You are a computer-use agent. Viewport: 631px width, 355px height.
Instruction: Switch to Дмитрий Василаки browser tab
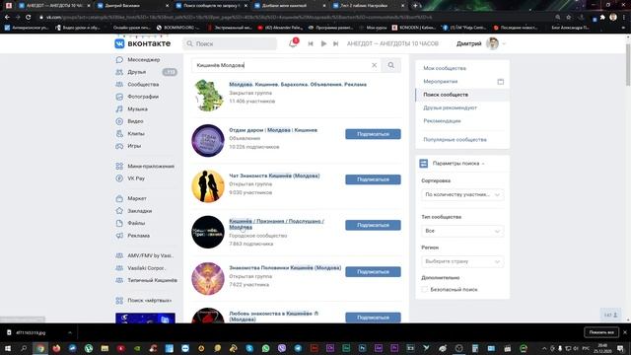click(x=132, y=6)
